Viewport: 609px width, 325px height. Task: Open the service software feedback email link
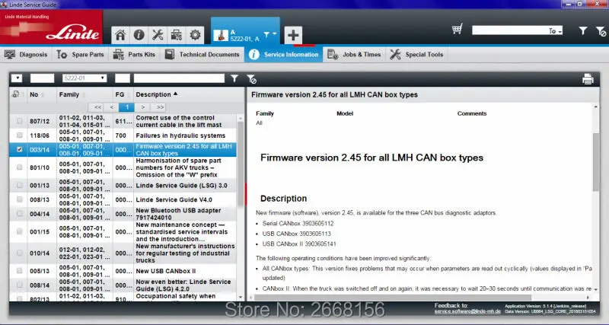click(466, 311)
